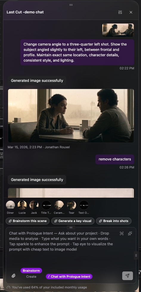Image resolution: width=141 pixels, height=292 pixels.
Task: Send the message with paper plane button
Action: coord(128,276)
